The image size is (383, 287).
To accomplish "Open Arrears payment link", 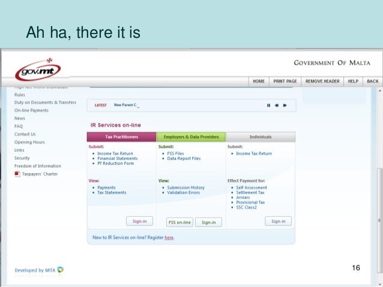I will (x=243, y=197).
